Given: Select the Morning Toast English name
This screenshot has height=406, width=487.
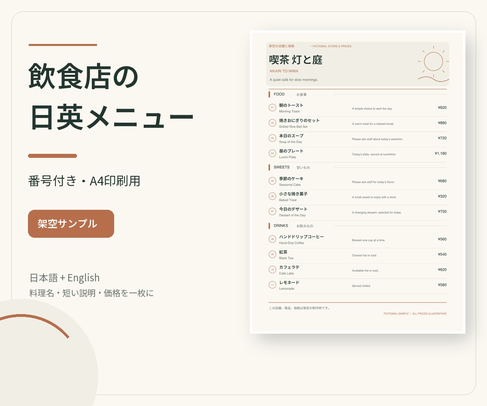Looking at the screenshot, I should pos(289,111).
